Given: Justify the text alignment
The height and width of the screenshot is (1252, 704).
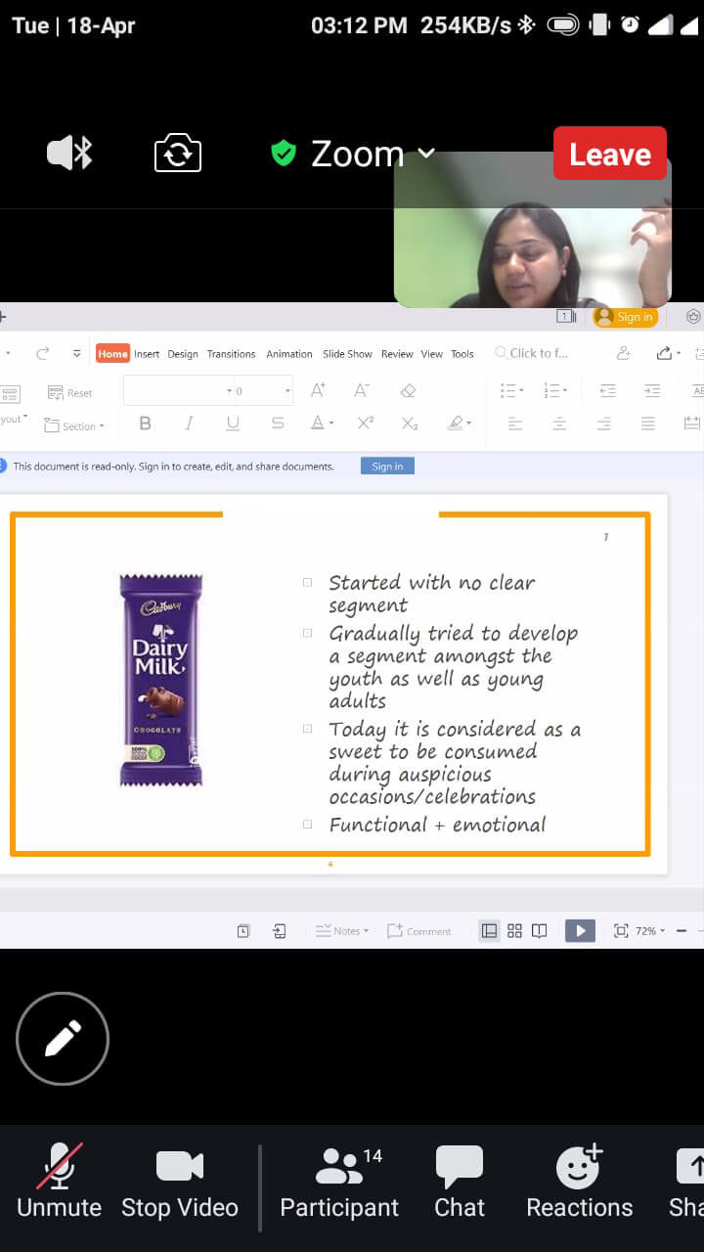Looking at the screenshot, I should [x=648, y=424].
